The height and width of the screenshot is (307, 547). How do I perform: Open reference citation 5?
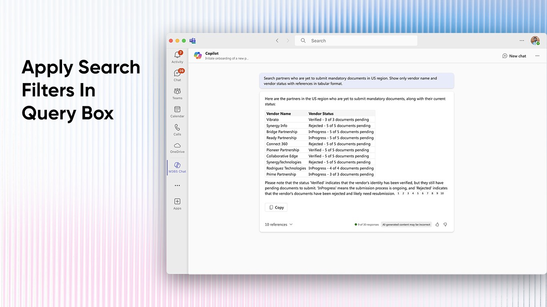coord(418,193)
